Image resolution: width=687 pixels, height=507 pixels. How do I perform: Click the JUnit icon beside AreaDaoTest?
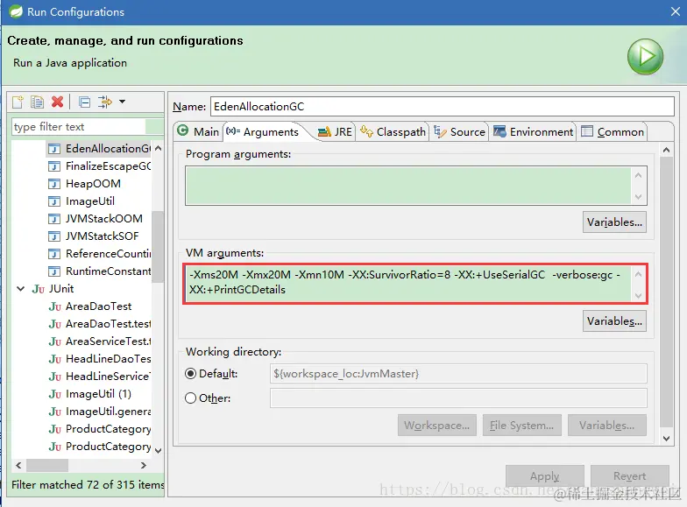pyautogui.click(x=54, y=306)
